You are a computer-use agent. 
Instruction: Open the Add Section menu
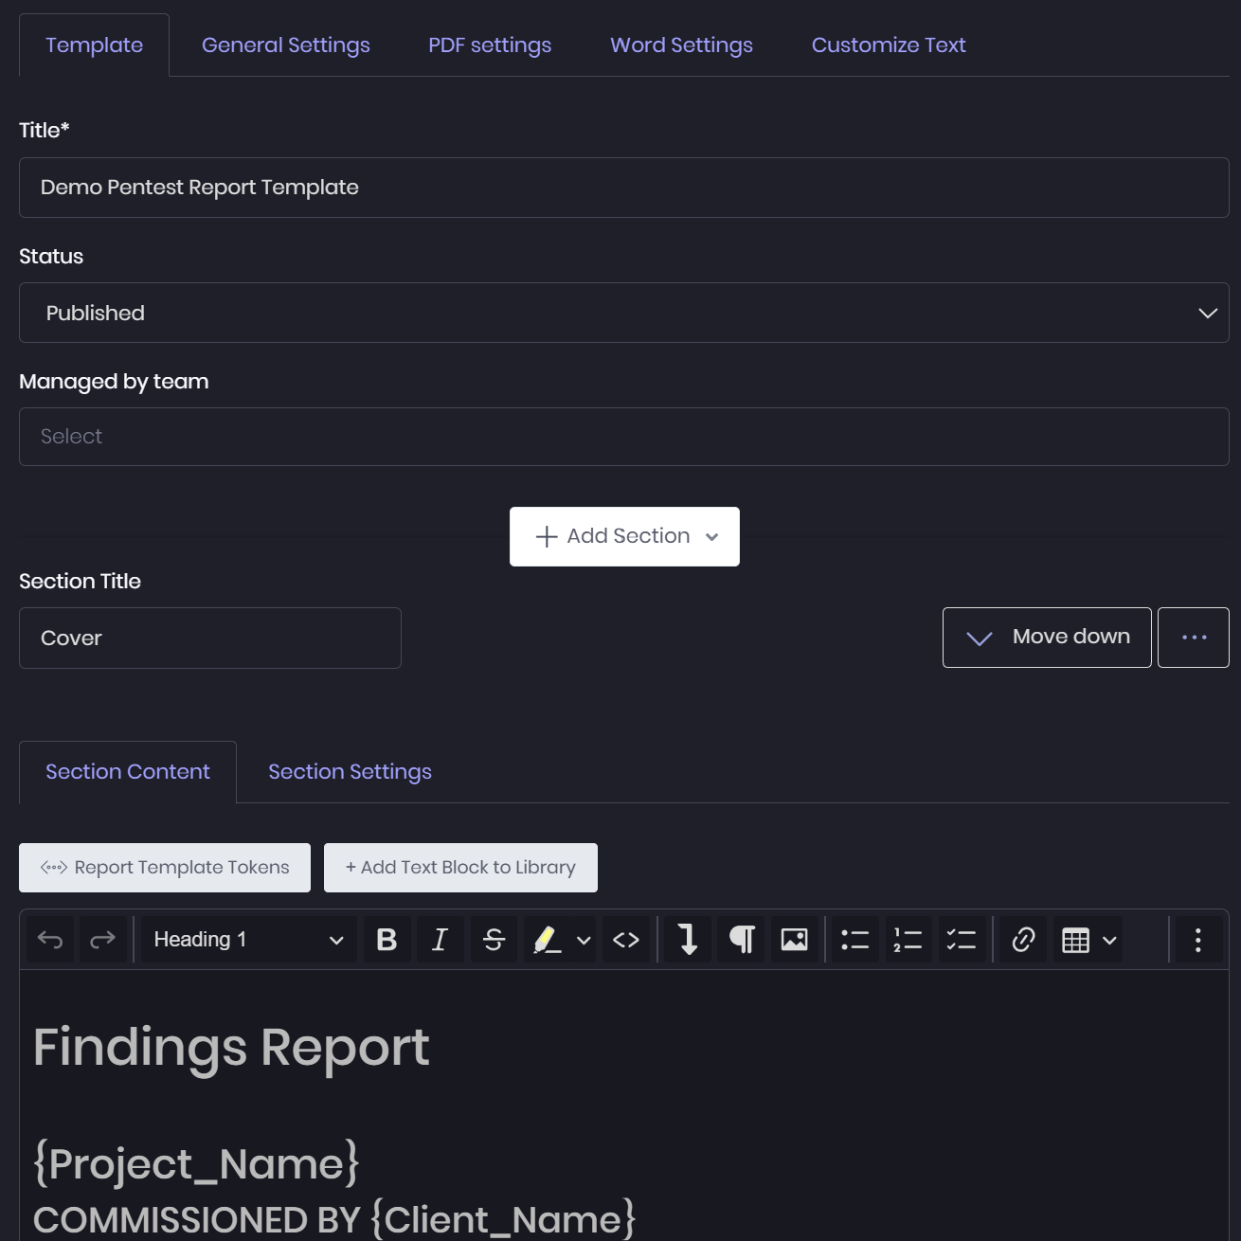624,536
